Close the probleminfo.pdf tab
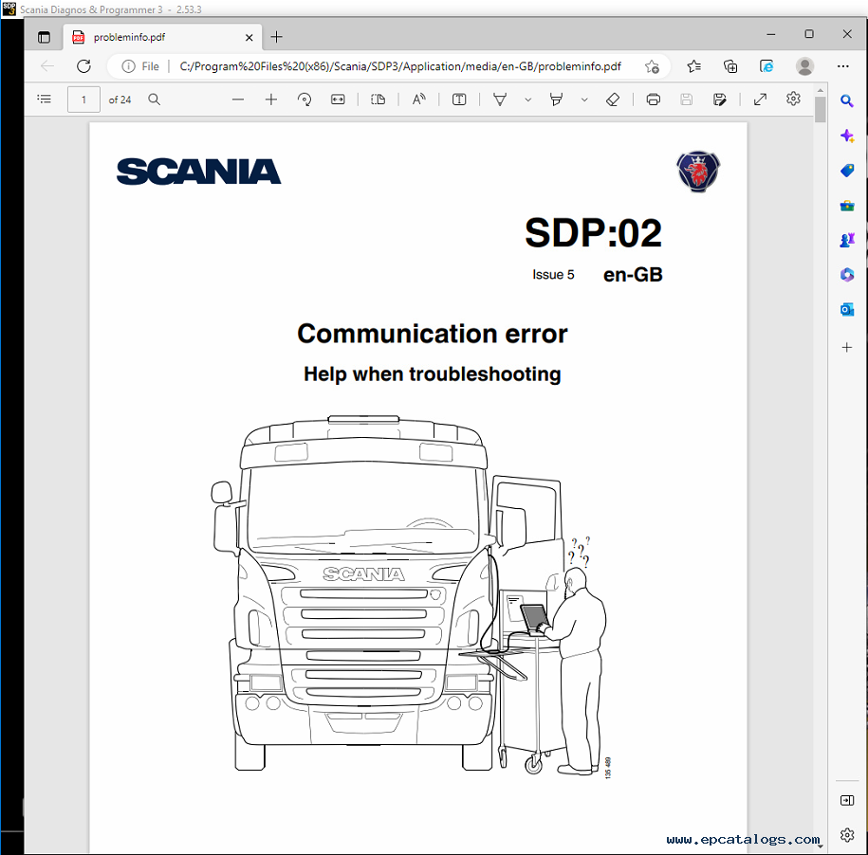The image size is (868, 855). [x=249, y=37]
